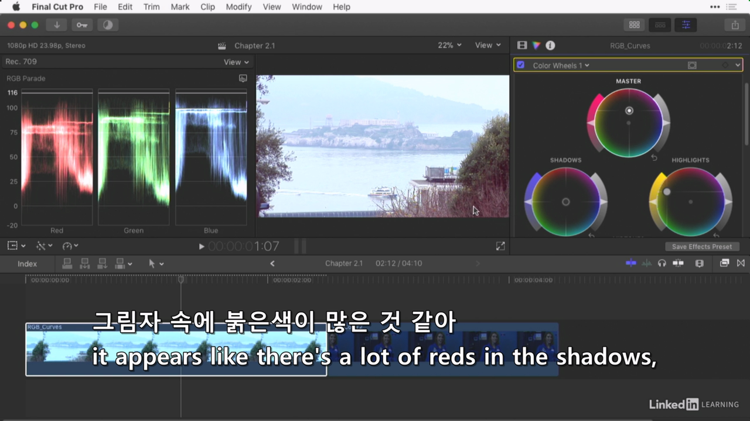This screenshot has width=750, height=421.
Task: Click the Insert clip icon
Action: (x=85, y=264)
